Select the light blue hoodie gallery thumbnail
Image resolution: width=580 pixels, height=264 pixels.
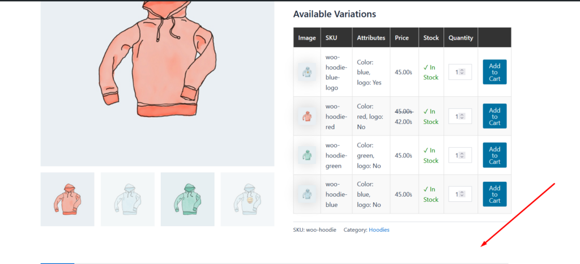[x=127, y=199]
